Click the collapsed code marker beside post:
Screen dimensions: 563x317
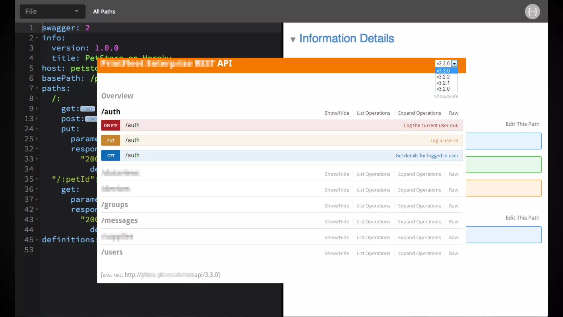pos(91,119)
